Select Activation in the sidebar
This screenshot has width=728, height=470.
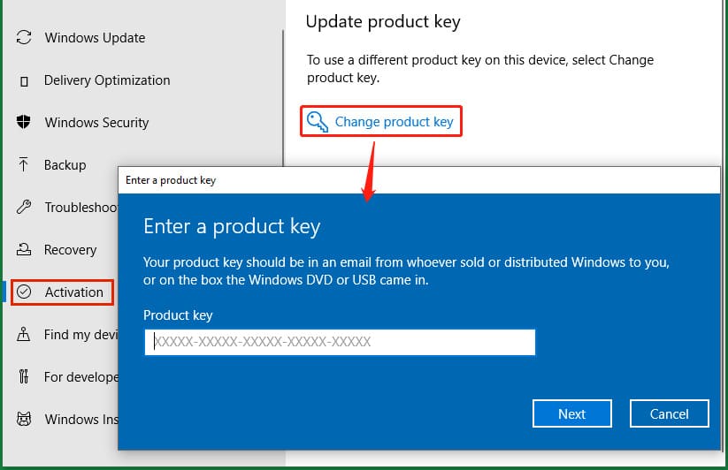(74, 292)
